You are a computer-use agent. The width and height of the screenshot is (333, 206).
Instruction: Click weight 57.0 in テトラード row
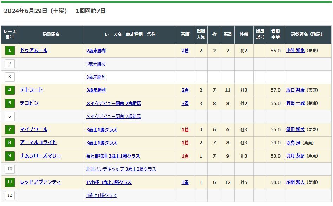[275, 90]
